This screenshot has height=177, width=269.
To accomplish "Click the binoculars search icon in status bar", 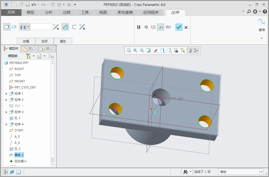I will tap(185, 172).
